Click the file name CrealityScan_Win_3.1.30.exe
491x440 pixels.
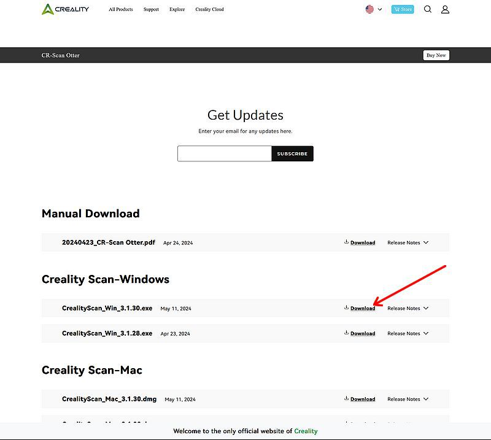(x=107, y=308)
